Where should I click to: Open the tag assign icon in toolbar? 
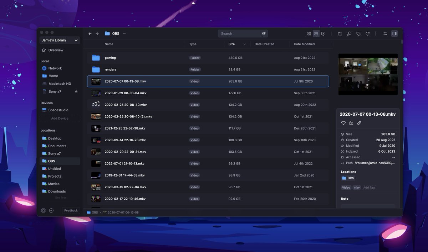pyautogui.click(x=358, y=33)
